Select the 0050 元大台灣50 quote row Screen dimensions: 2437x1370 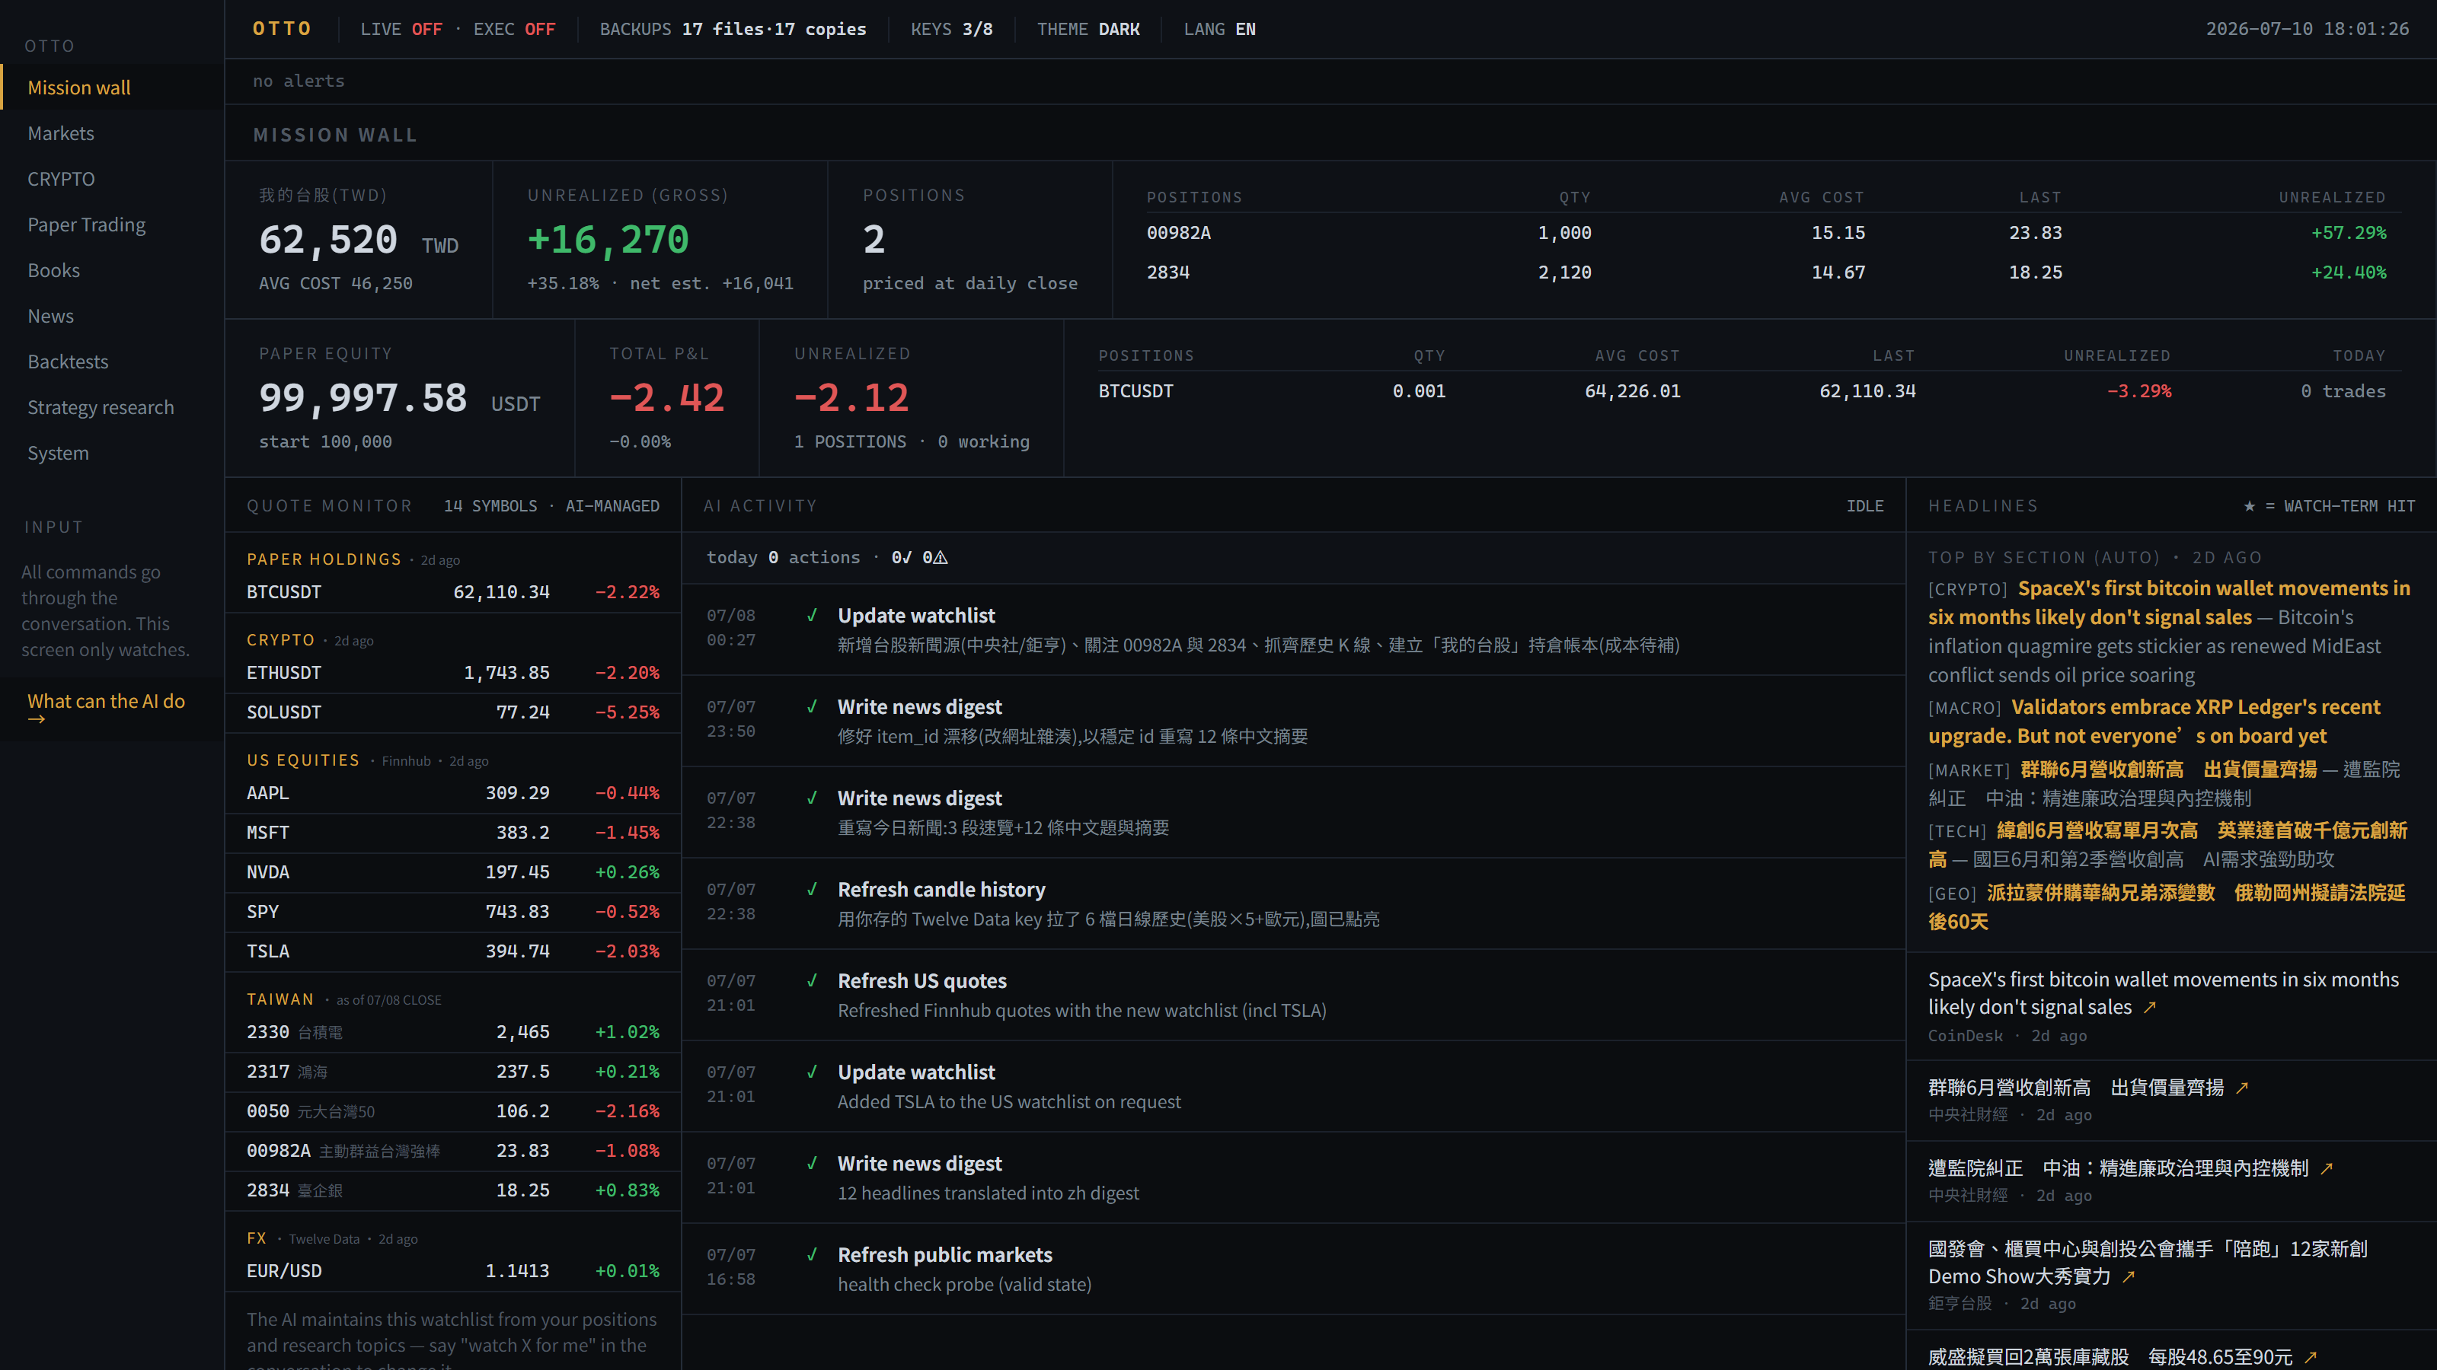[452, 1112]
